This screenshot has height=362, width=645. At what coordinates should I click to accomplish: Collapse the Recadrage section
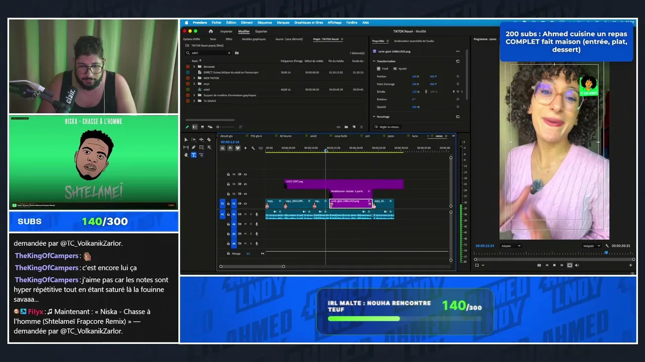pyautogui.click(x=374, y=117)
